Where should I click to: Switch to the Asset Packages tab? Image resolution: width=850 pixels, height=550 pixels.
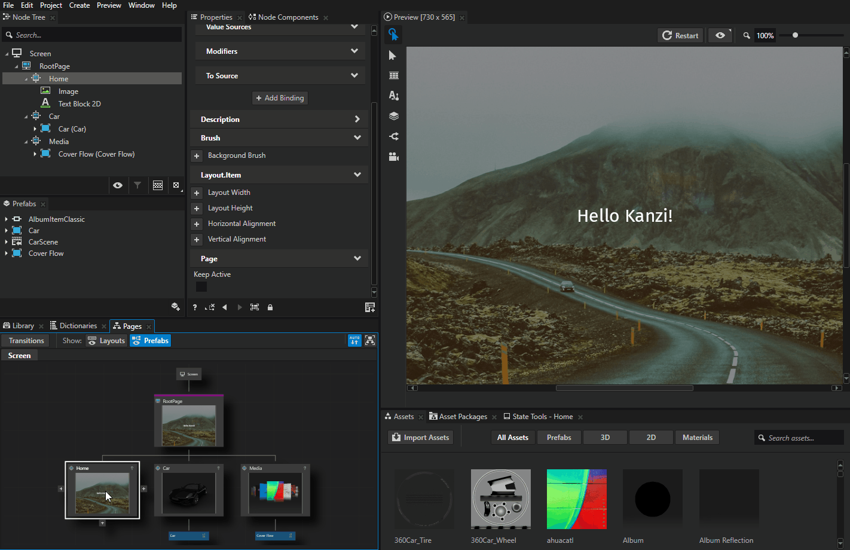click(x=463, y=416)
